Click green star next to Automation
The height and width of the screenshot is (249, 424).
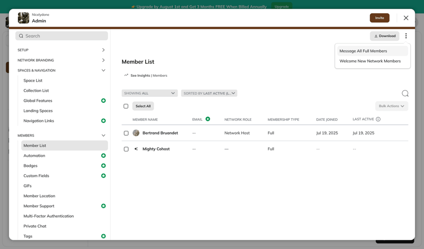103,156
